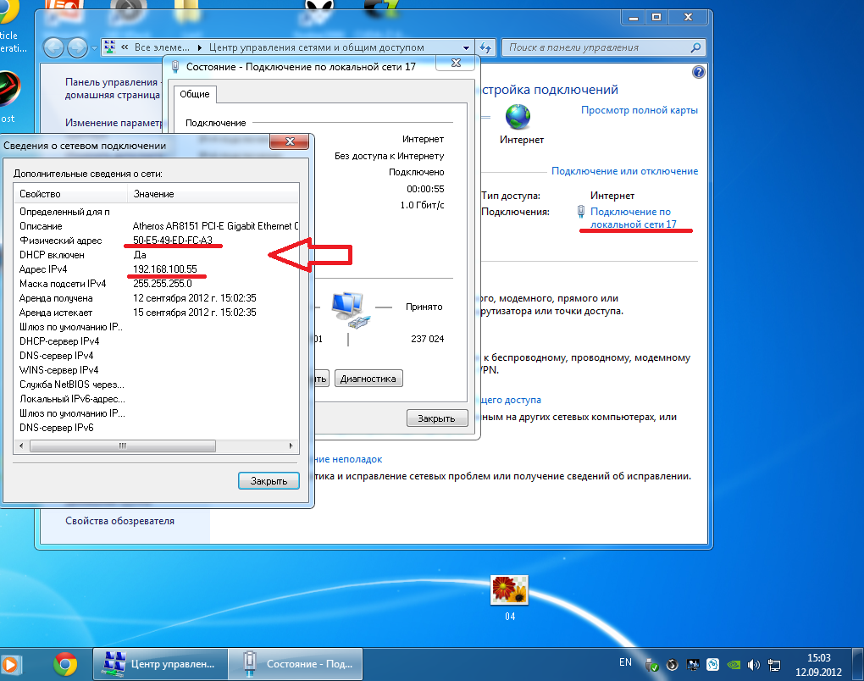
Task: Select the Физический адрес row
Action: 157,241
